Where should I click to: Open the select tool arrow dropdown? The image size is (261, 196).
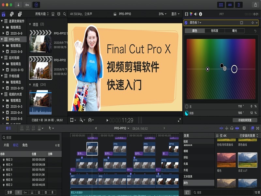pyautogui.click(x=51, y=128)
